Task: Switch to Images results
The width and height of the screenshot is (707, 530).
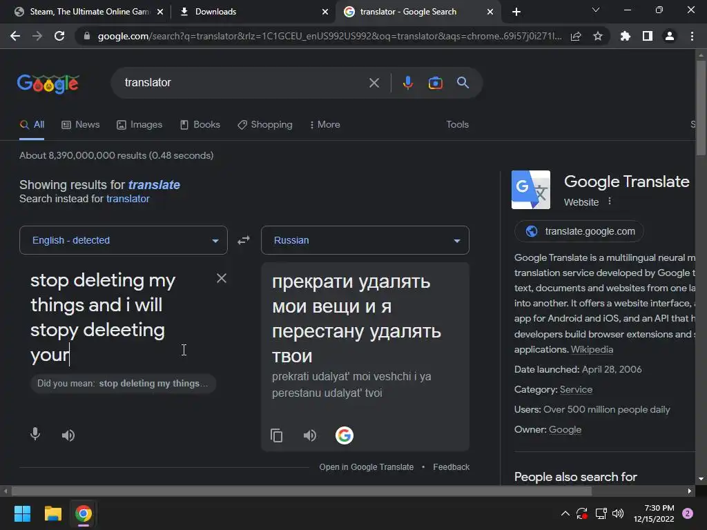Action: click(x=139, y=125)
